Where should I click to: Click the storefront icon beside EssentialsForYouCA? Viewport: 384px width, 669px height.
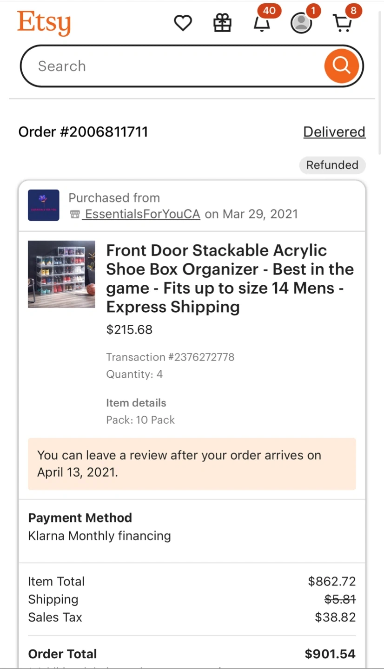click(x=75, y=214)
